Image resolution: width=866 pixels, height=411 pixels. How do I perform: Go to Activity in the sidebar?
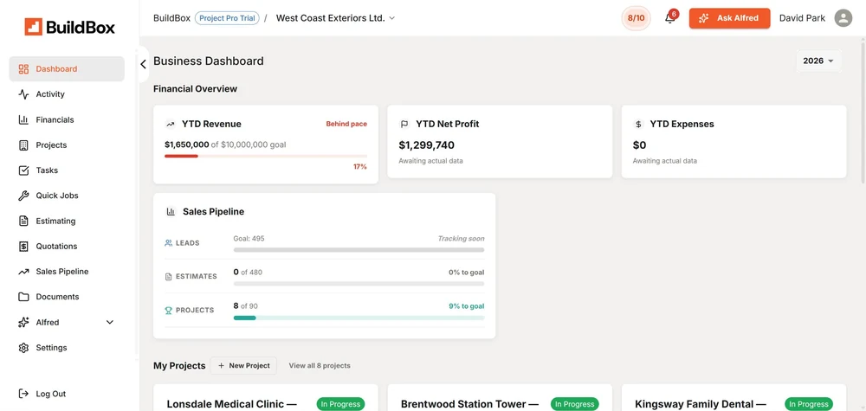67,94
